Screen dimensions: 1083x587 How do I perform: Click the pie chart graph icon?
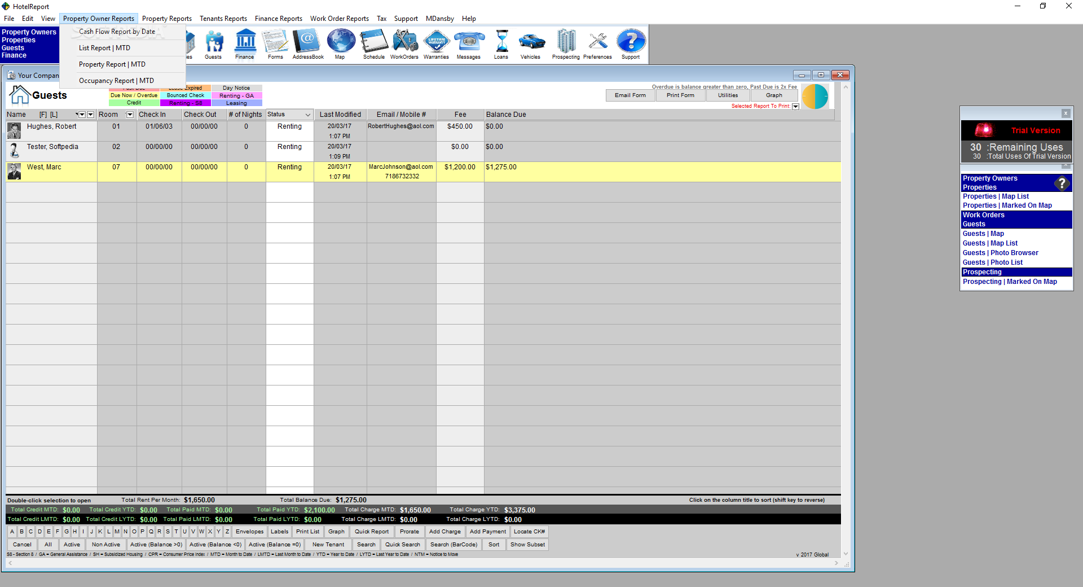(815, 97)
